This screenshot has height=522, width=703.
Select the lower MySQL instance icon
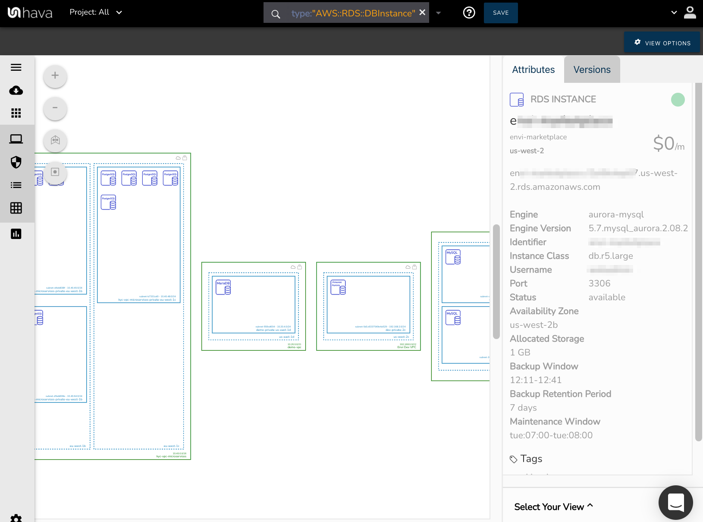(453, 318)
